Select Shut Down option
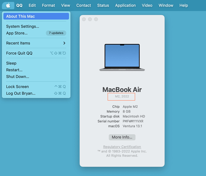The width and height of the screenshot is (206, 176). [18, 76]
